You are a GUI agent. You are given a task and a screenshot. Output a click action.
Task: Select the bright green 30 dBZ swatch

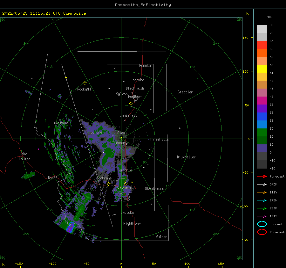(262, 132)
